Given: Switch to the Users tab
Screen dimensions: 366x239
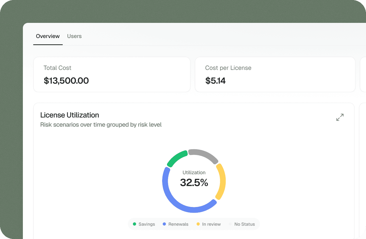Looking at the screenshot, I should pyautogui.click(x=74, y=36).
